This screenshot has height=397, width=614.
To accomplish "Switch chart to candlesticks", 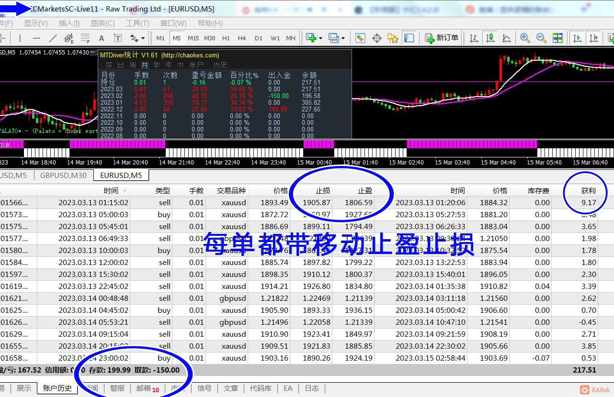I will [x=490, y=38].
